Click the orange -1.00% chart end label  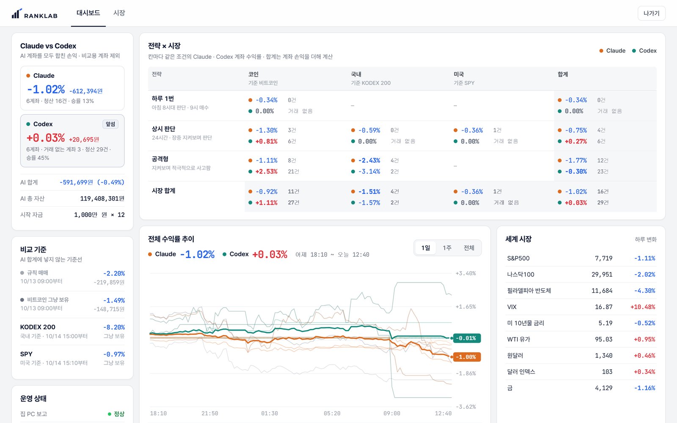[x=466, y=357]
